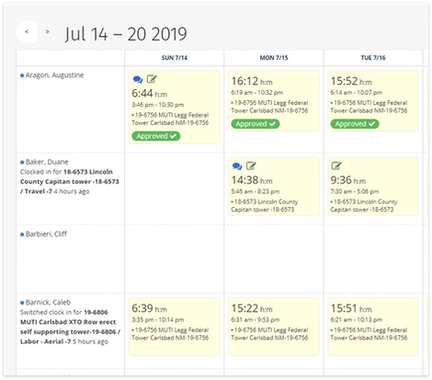
Task: Open comments icon on Aragon's Sunday entry
Action: [138, 79]
